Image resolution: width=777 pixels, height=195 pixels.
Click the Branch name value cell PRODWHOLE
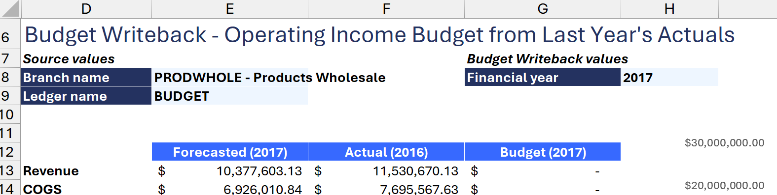coord(230,77)
